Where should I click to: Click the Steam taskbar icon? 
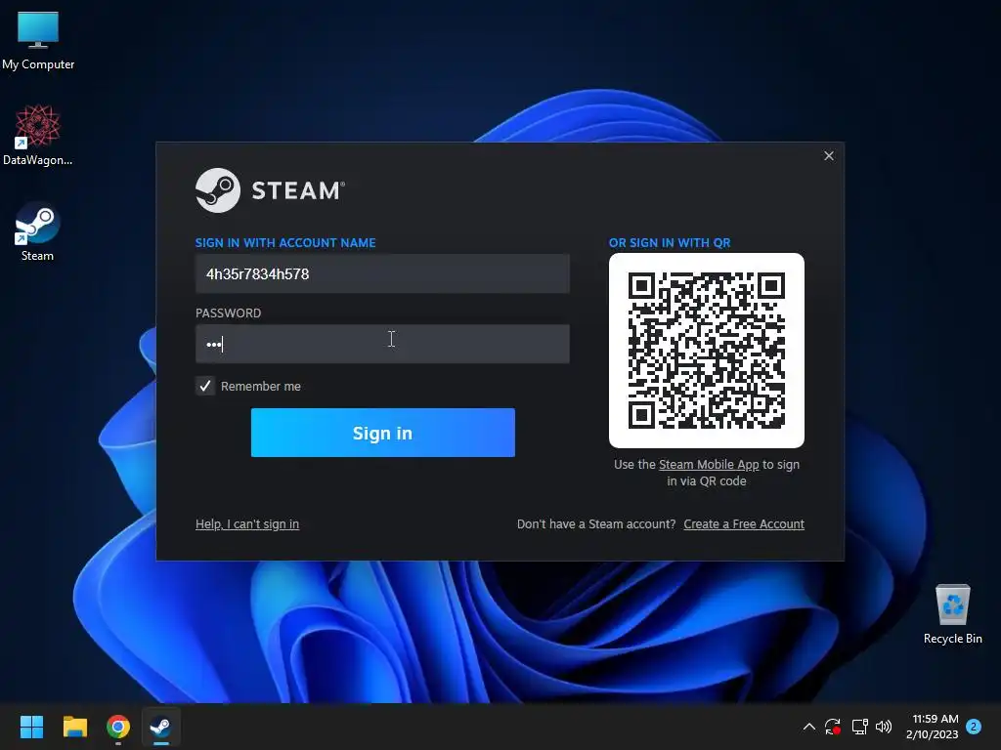click(161, 727)
